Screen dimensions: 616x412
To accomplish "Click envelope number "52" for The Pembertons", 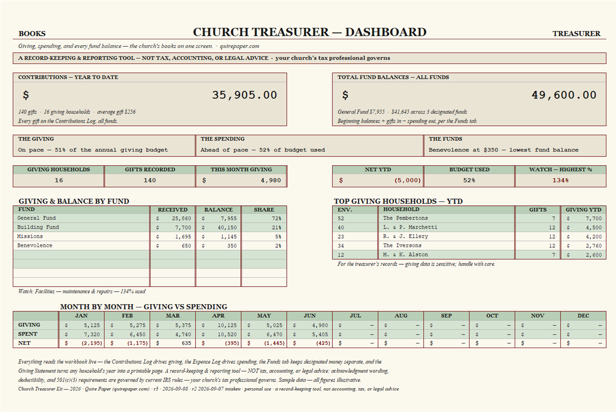I will click(341, 219).
